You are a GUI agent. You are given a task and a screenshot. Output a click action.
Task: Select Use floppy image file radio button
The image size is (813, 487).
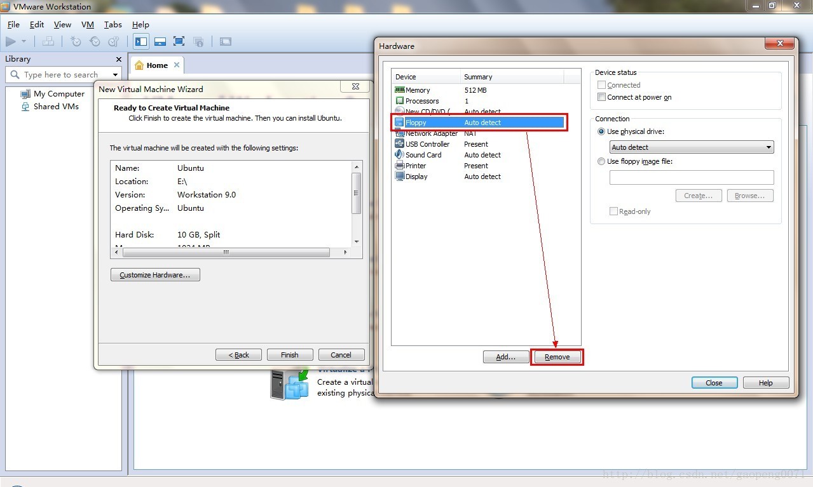point(601,161)
